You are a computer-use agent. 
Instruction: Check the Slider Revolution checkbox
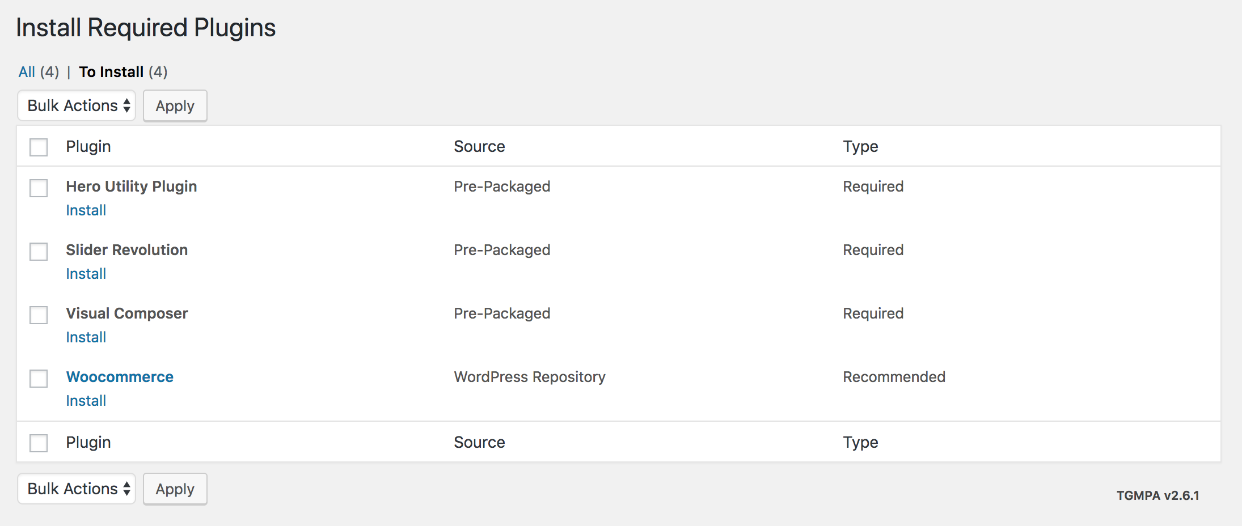(x=39, y=252)
